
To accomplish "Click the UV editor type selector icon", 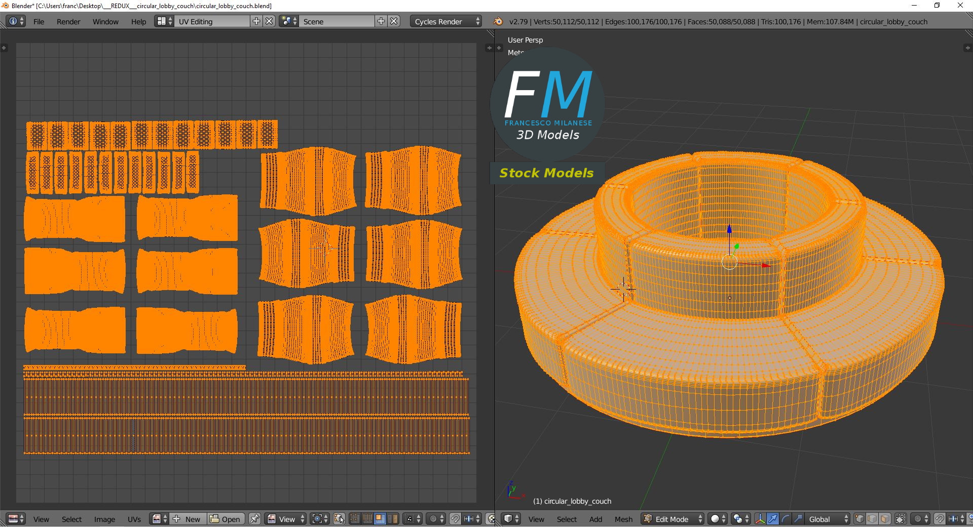I will click(14, 519).
